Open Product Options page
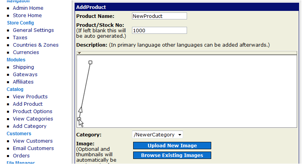303x164 pixels. [x=32, y=111]
